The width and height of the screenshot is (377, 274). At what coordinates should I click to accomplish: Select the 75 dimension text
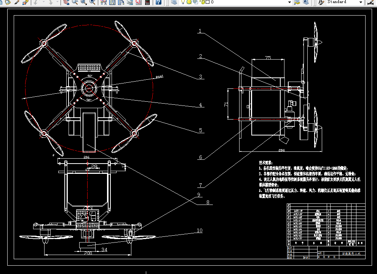tap(268, 57)
